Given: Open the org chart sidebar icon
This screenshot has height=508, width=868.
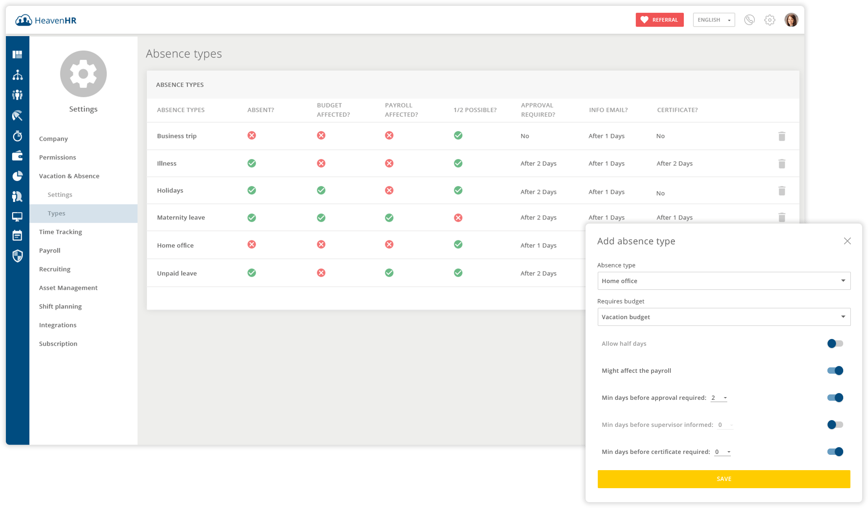Looking at the screenshot, I should (18, 75).
